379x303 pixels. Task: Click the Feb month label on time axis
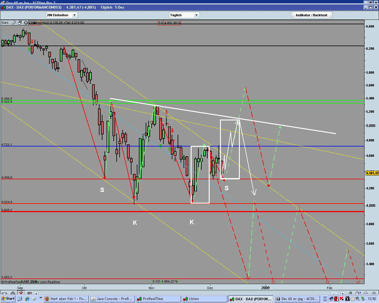[329, 288]
